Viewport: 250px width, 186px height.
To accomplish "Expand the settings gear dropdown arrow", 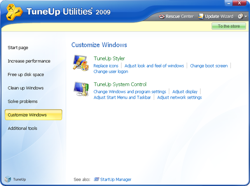I will tap(246, 16).
